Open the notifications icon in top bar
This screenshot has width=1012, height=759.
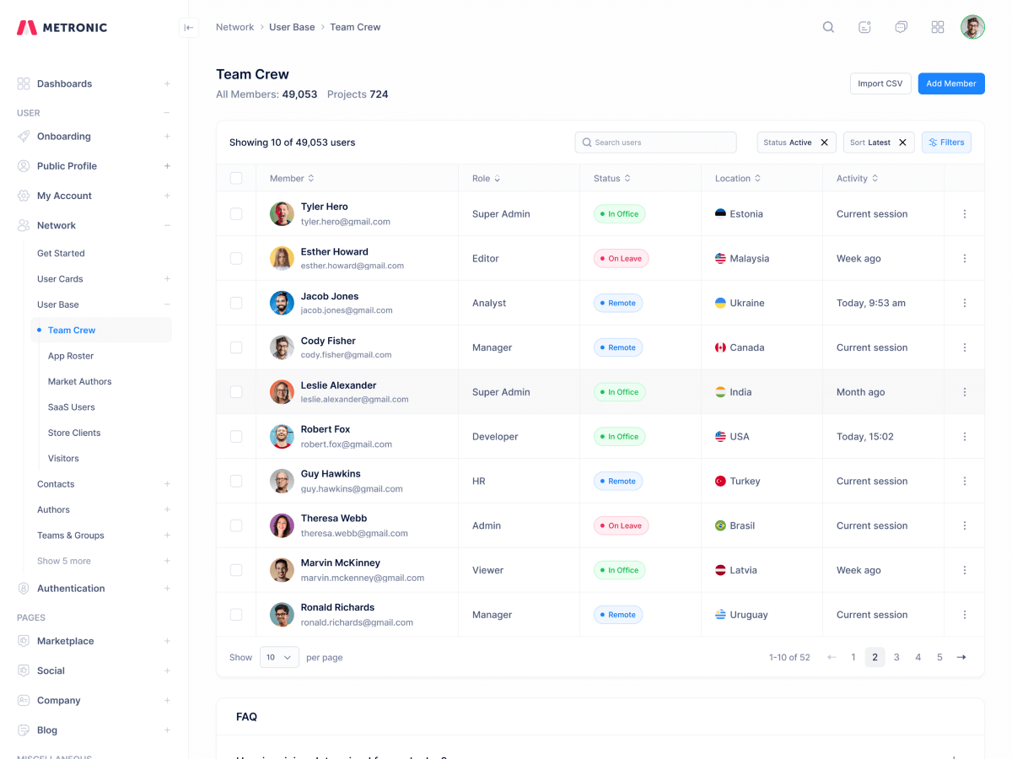tap(864, 27)
